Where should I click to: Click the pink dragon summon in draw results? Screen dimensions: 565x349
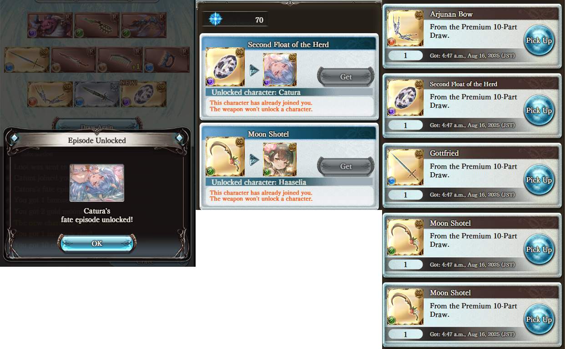click(x=50, y=25)
